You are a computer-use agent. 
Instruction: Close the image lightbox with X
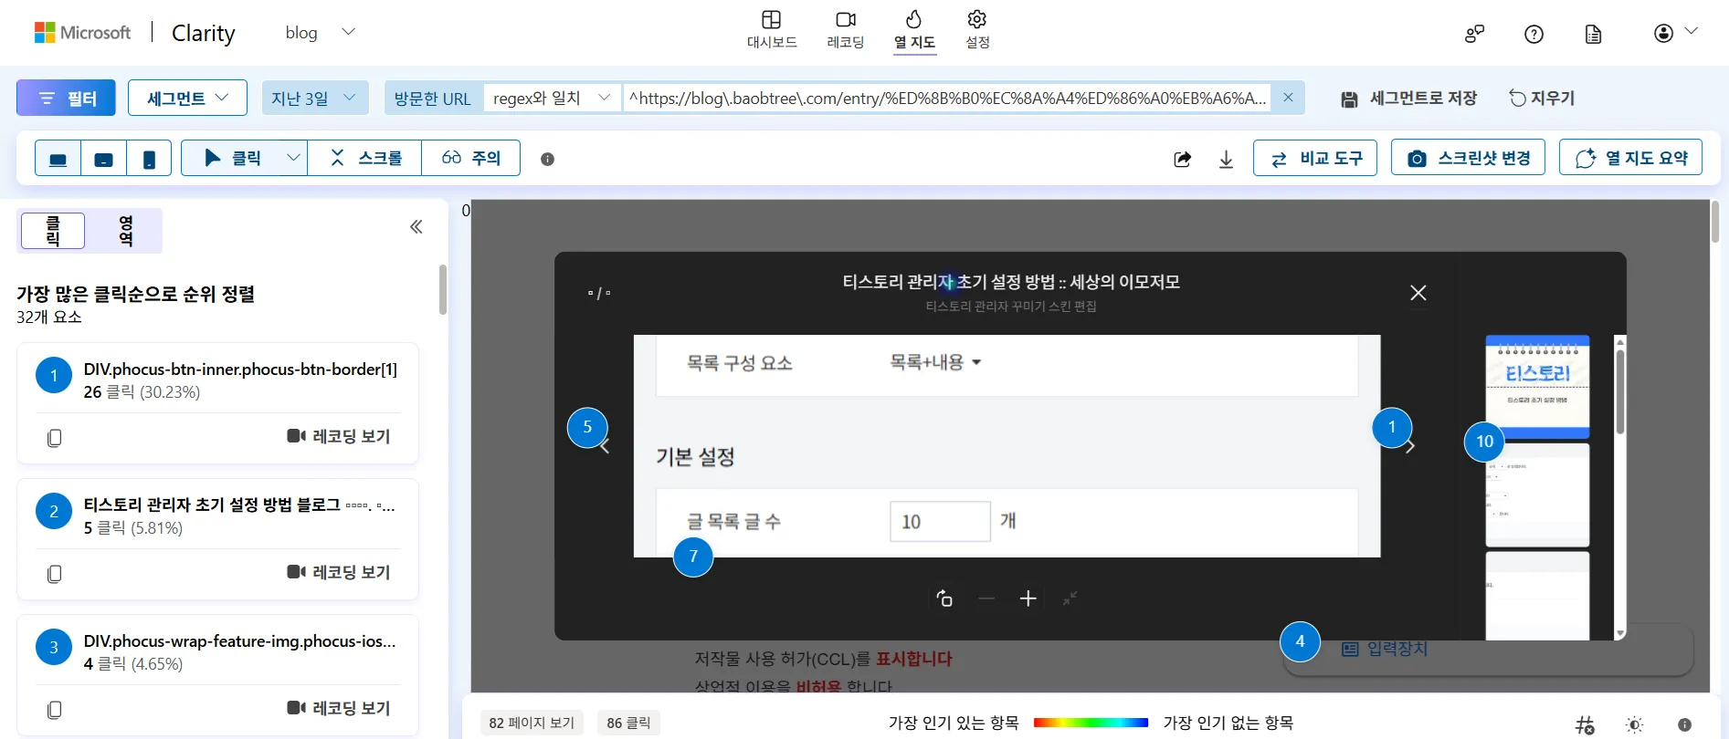(x=1418, y=293)
